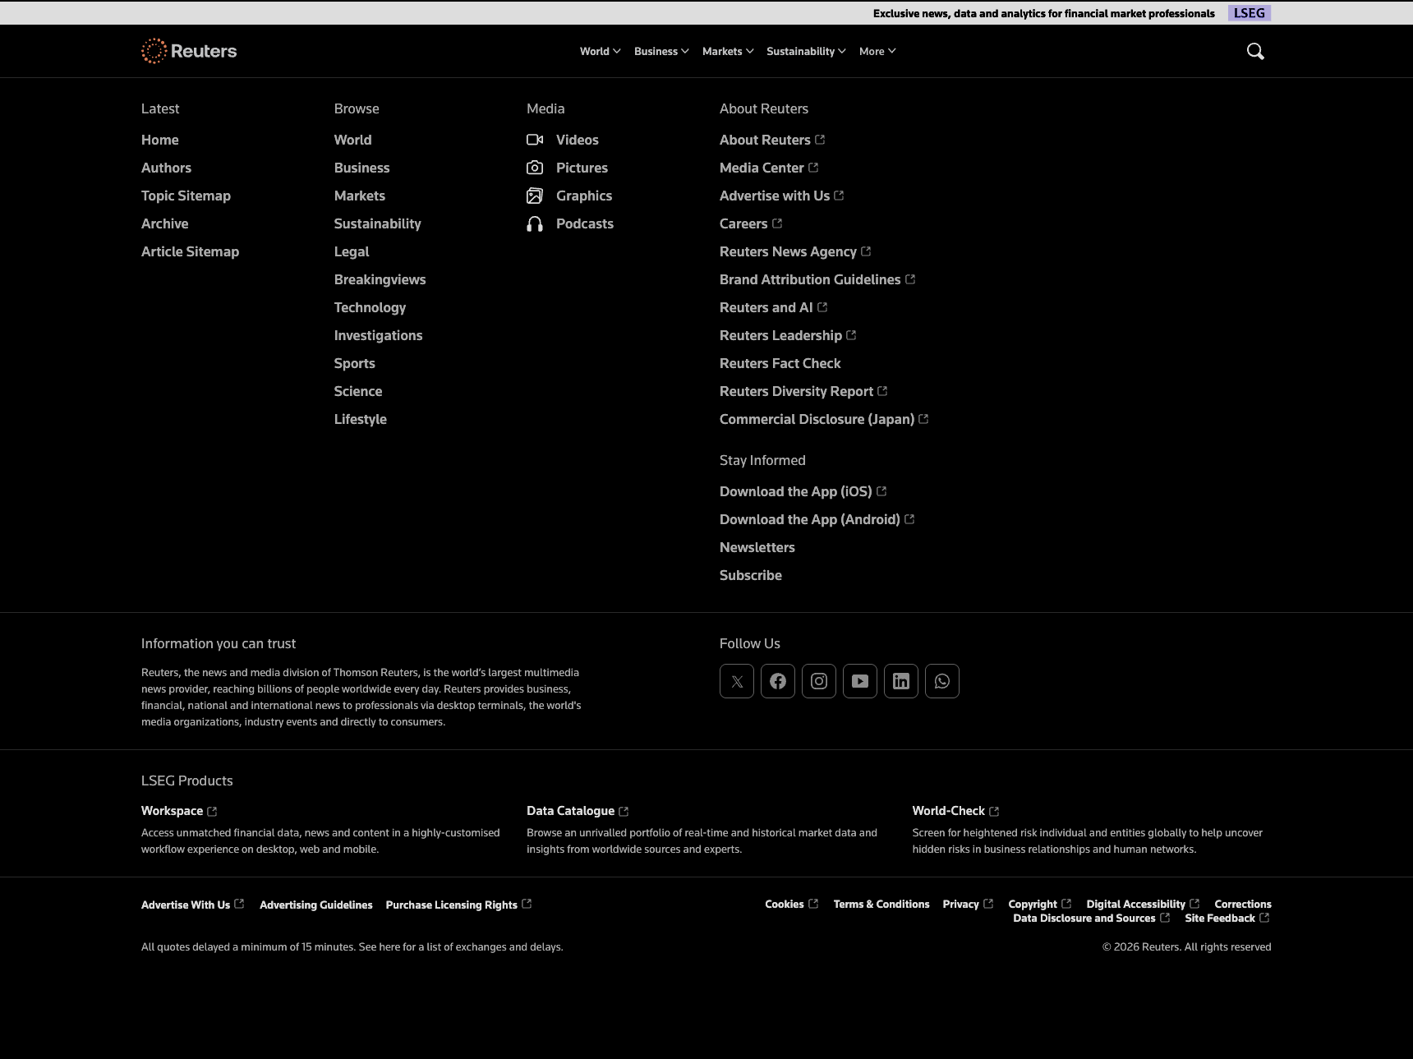Open Download the App (Android)
This screenshot has width=1413, height=1059.
point(817,519)
